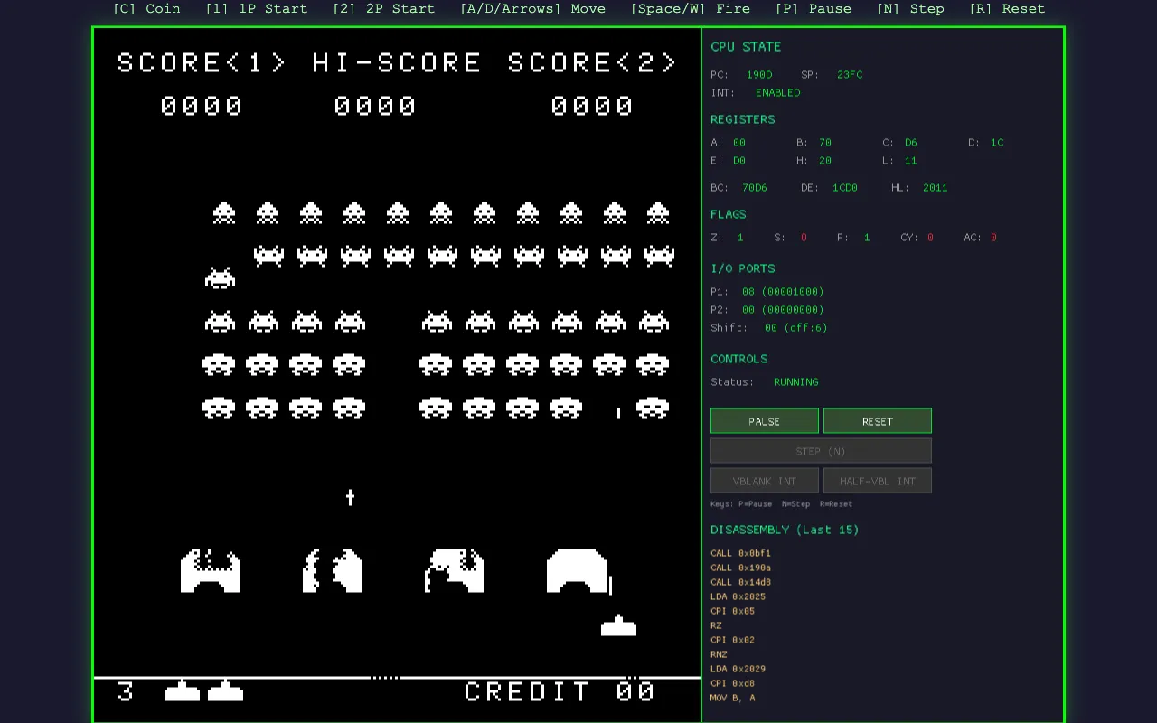
Task: Click the player laser cannon sprite
Action: click(x=619, y=625)
